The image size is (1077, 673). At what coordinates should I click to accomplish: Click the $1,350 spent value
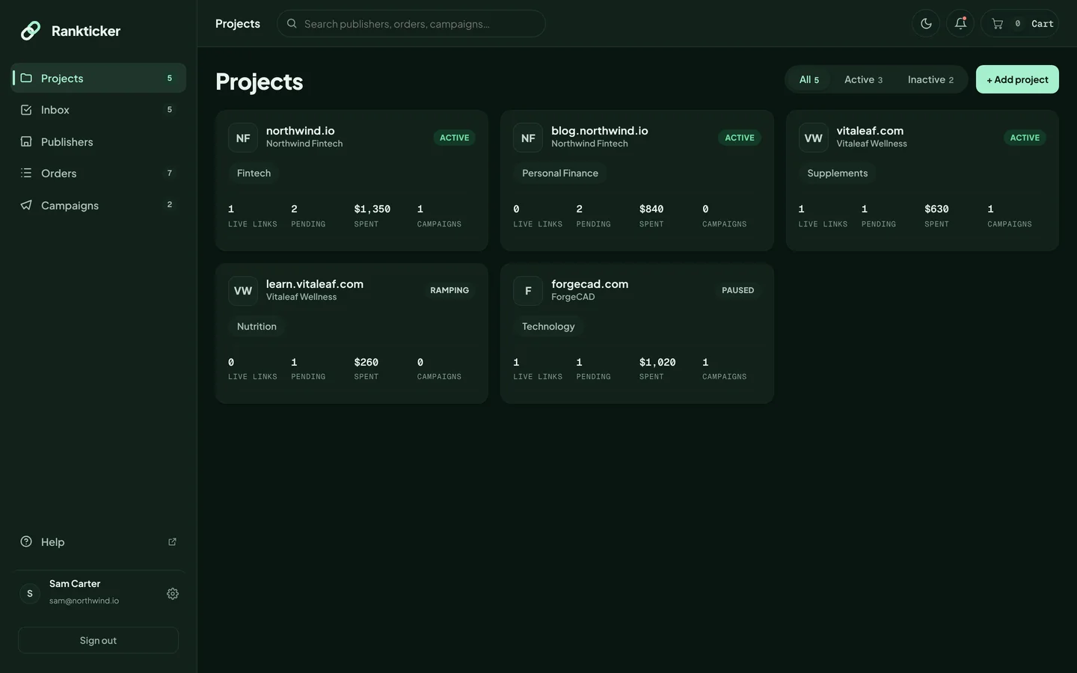pyautogui.click(x=372, y=209)
